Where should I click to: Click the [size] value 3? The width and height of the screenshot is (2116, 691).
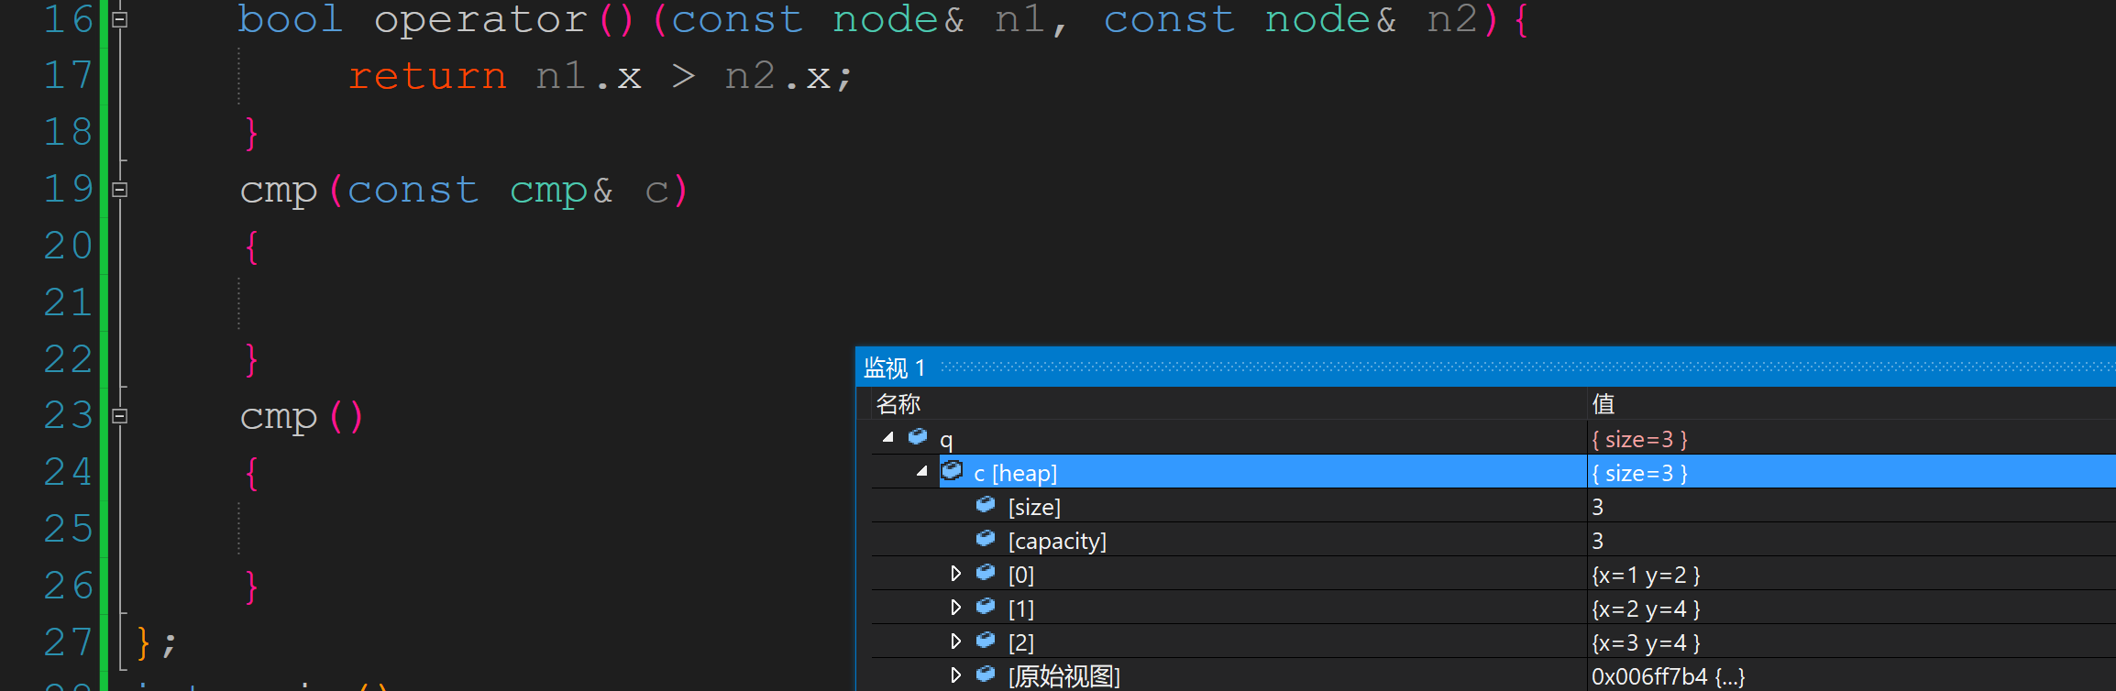(x=1597, y=508)
